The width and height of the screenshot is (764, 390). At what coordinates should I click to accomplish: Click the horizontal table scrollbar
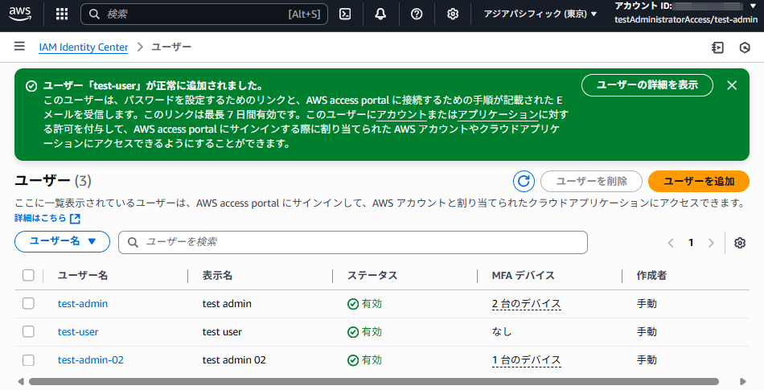pos(374,382)
